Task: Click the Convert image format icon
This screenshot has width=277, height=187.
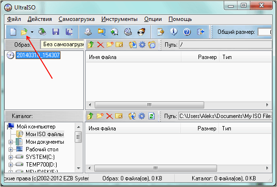Action: pyautogui.click(x=101, y=32)
